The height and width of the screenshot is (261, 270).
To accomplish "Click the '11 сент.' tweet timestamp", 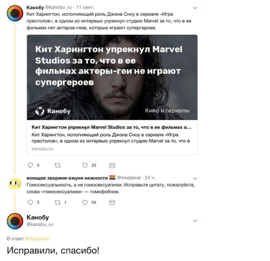I will (x=85, y=8).
